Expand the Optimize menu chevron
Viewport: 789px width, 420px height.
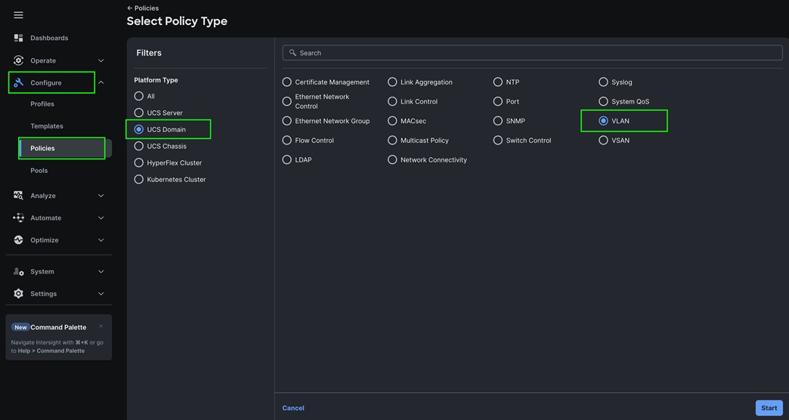coord(101,240)
